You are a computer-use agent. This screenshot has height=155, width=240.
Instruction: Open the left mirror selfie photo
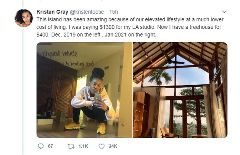84,90
